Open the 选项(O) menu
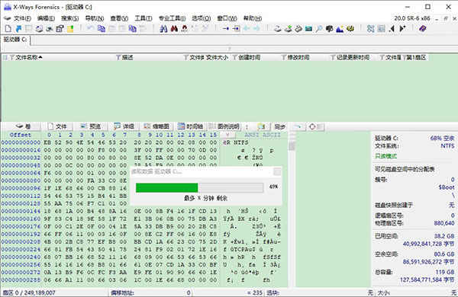The height and width of the screenshot is (297, 458). tap(202, 18)
